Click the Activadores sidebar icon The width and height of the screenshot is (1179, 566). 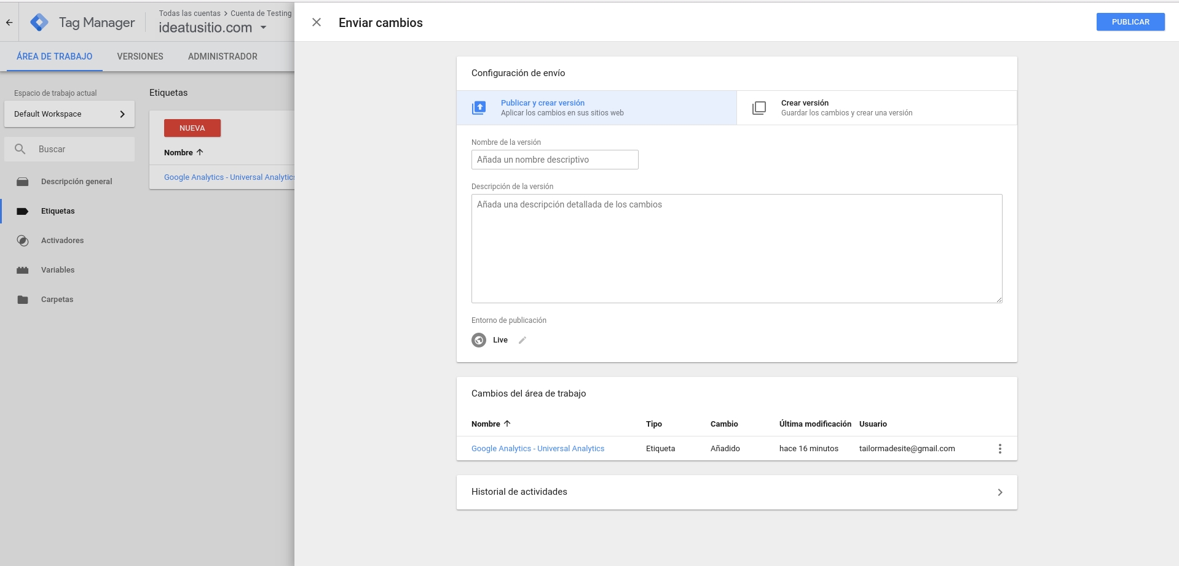click(23, 241)
